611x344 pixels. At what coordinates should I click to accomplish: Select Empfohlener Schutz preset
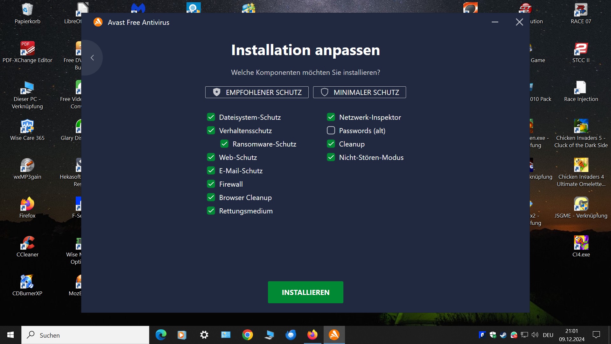tap(257, 92)
